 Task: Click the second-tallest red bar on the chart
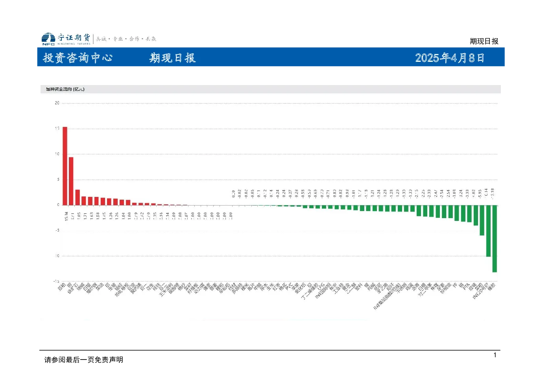71,181
